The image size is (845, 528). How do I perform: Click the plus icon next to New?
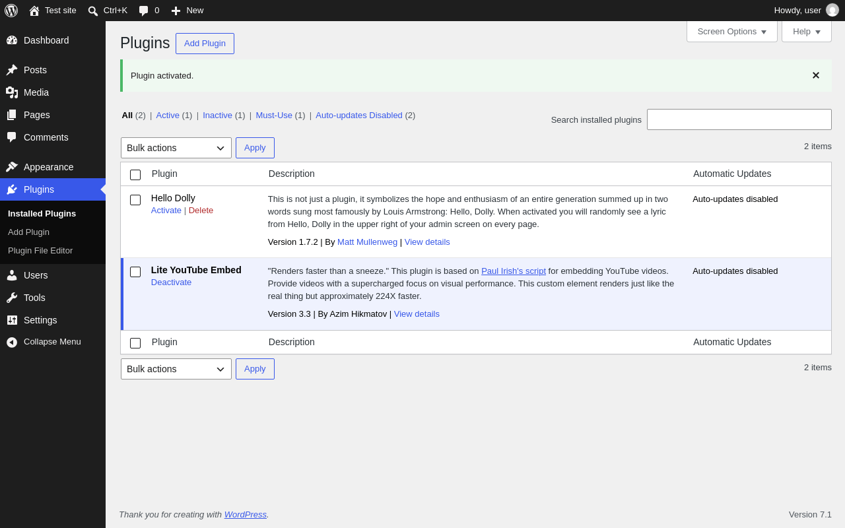(x=176, y=11)
